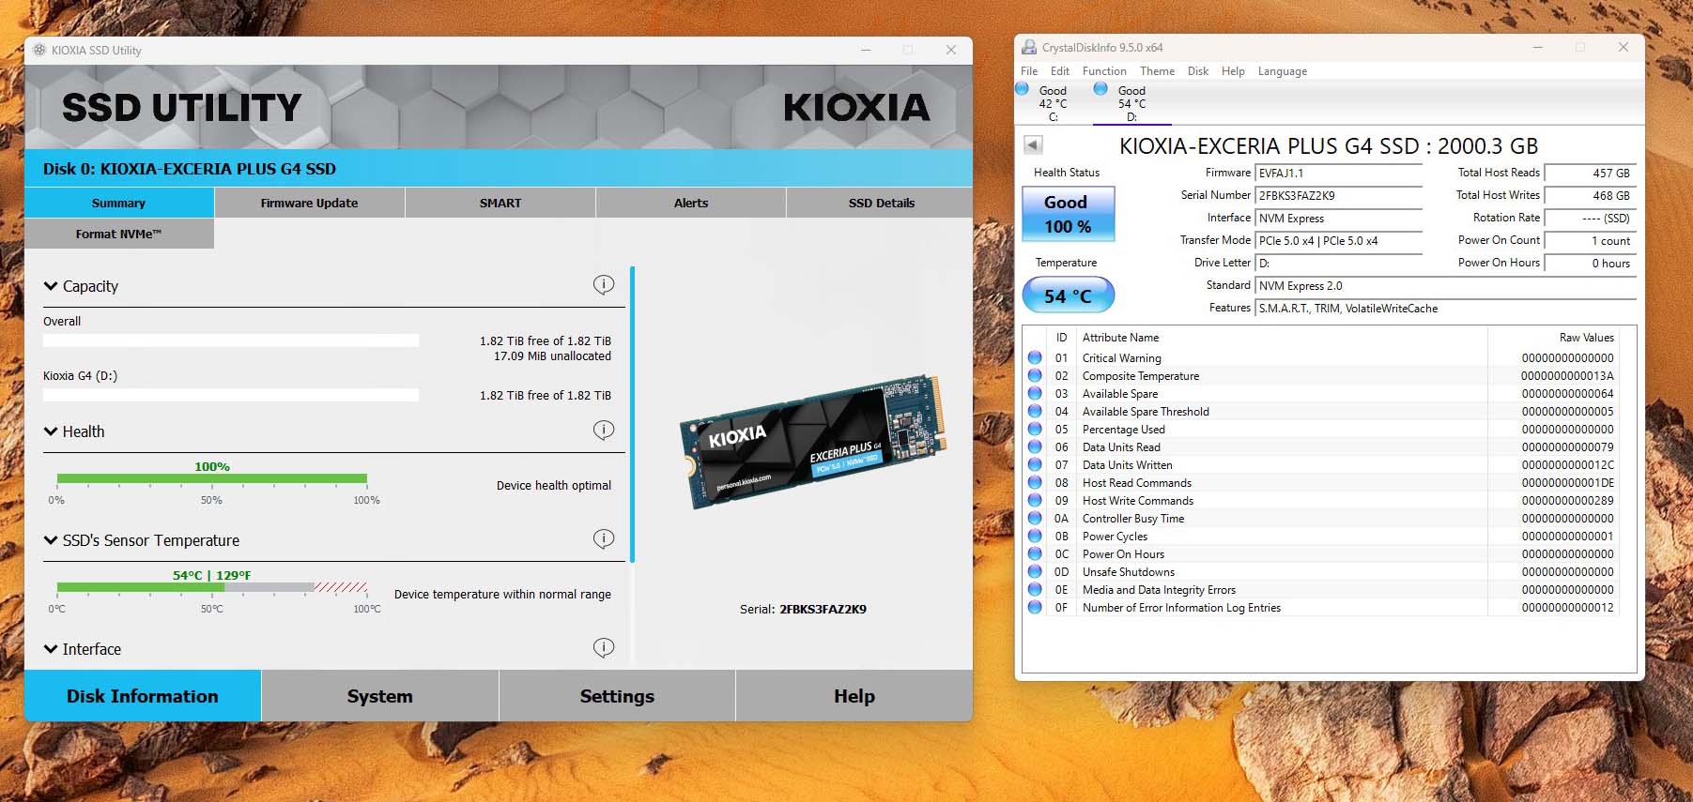Open the Theme menu

1157,71
